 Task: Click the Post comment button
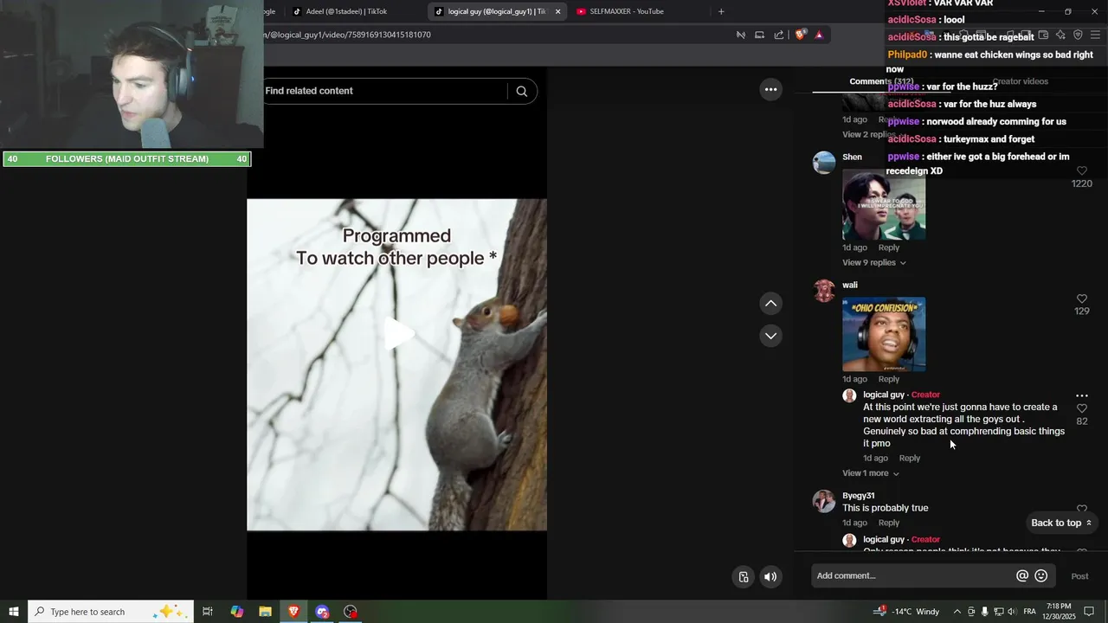[1079, 576]
